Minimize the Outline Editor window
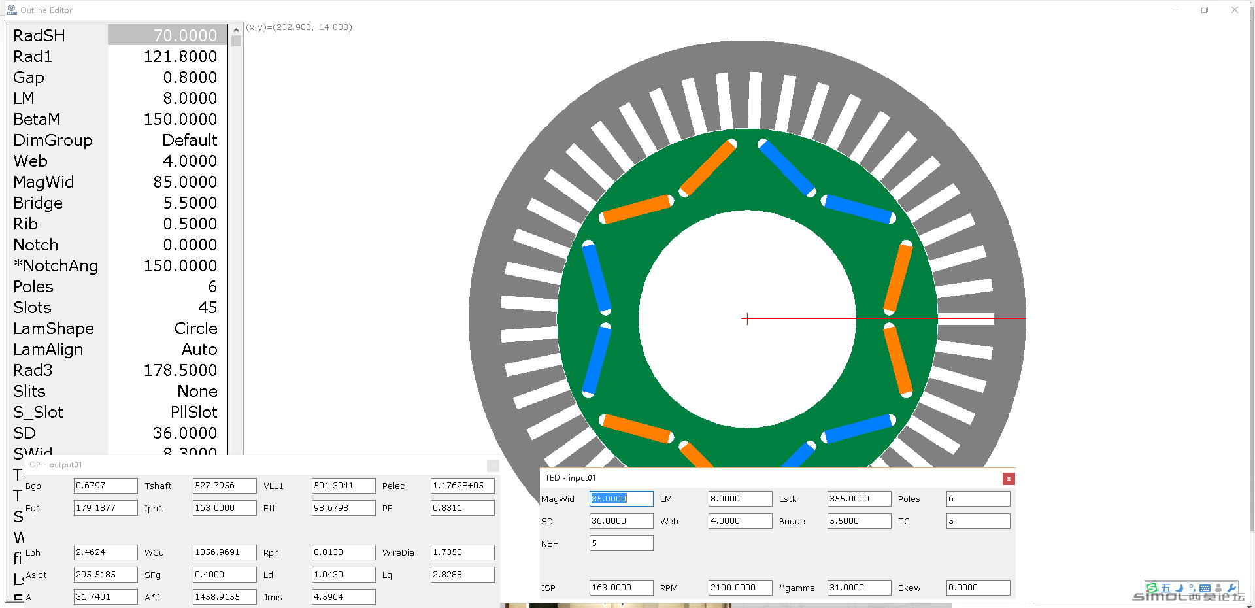This screenshot has width=1255, height=608. [x=1175, y=10]
